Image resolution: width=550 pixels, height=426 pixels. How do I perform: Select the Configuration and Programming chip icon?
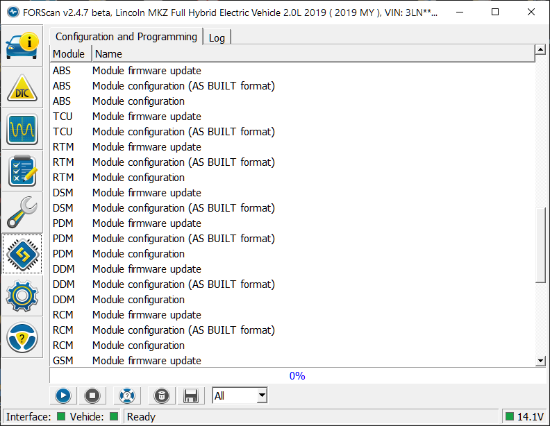coord(22,255)
